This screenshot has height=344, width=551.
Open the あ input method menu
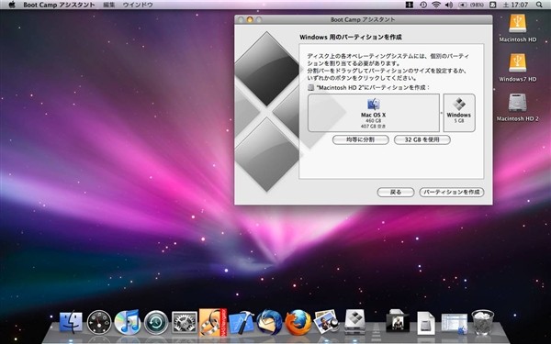[x=493, y=5]
